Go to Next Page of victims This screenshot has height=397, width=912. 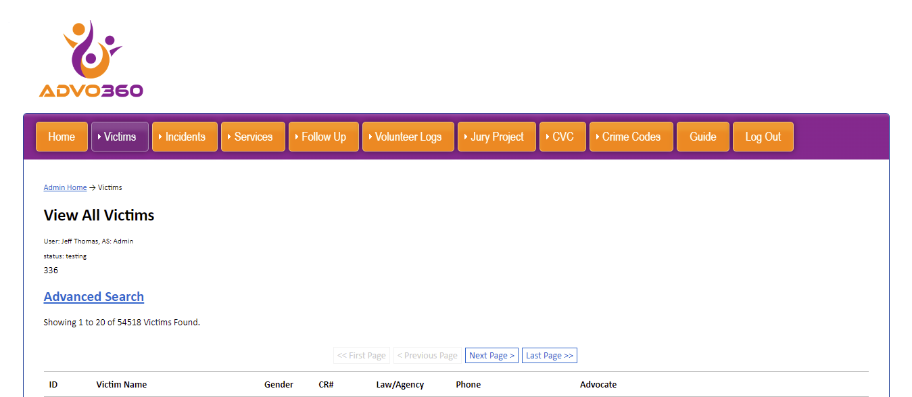491,356
